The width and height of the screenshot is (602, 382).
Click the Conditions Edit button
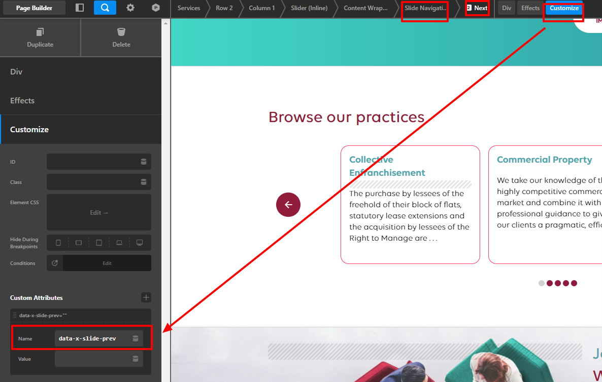(107, 263)
